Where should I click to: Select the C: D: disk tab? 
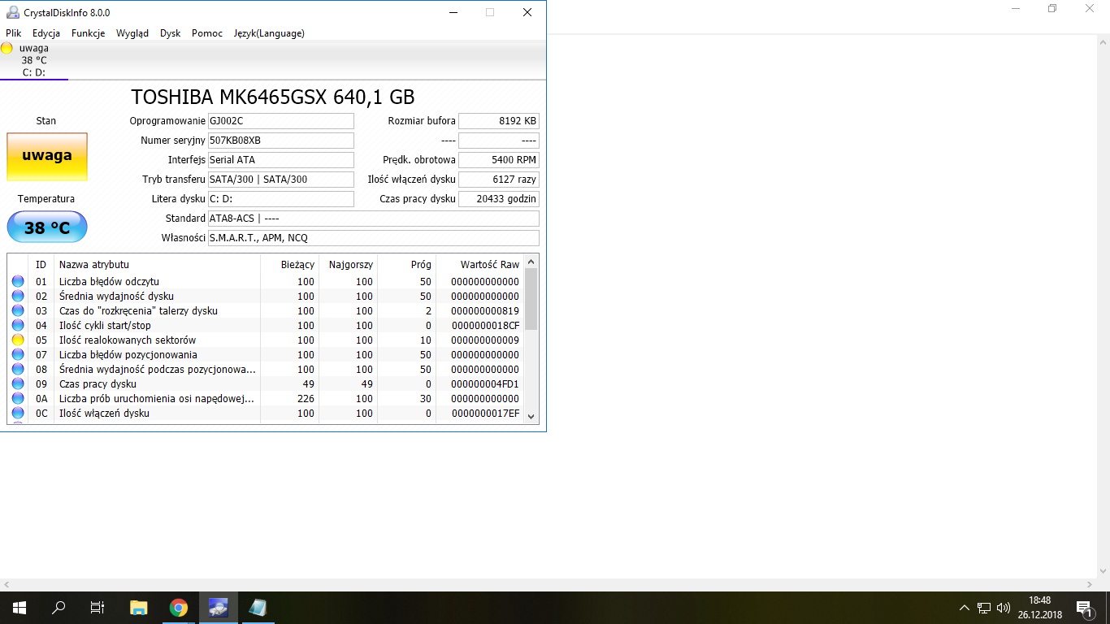point(34,60)
